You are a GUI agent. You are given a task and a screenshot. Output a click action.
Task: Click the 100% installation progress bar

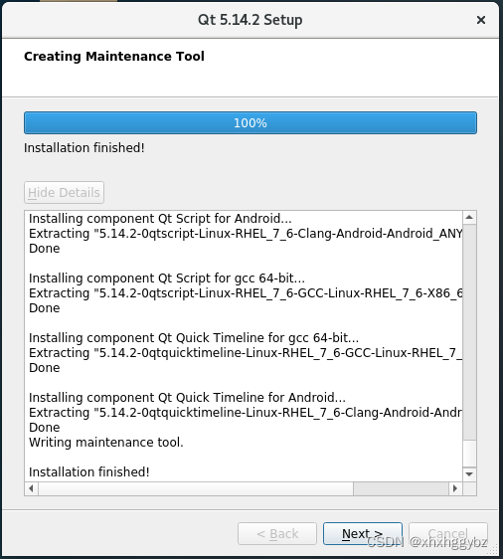coord(251,123)
